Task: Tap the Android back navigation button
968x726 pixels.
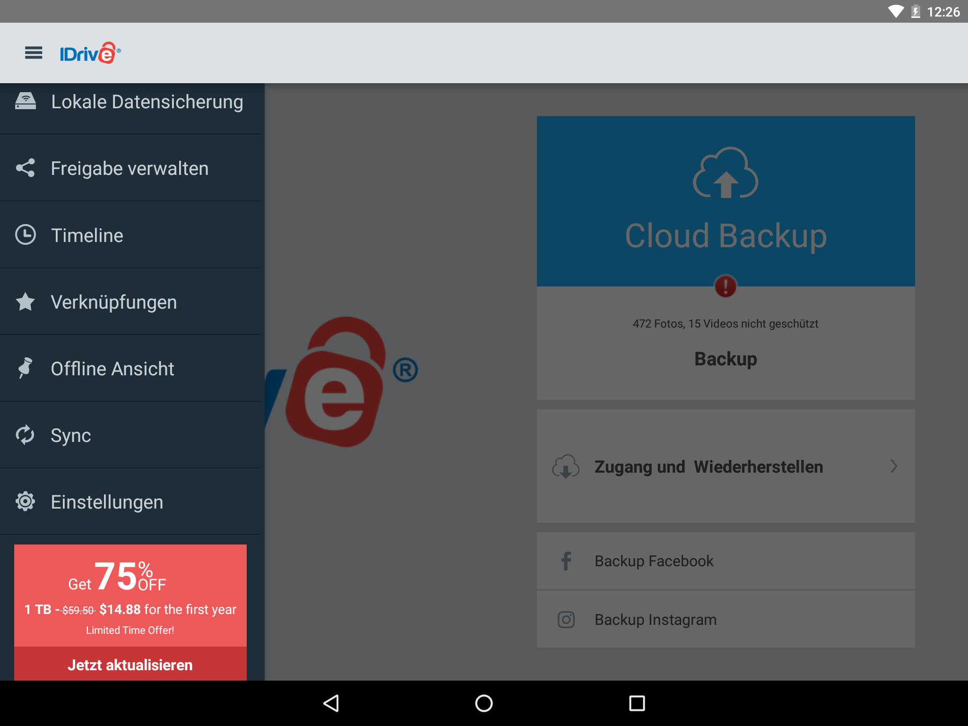Action: [331, 703]
